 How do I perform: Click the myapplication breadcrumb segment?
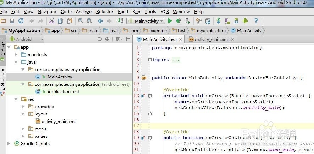(x=208, y=31)
